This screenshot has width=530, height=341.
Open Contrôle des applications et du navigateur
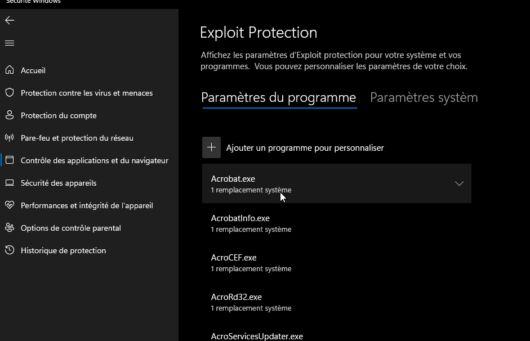(x=94, y=160)
